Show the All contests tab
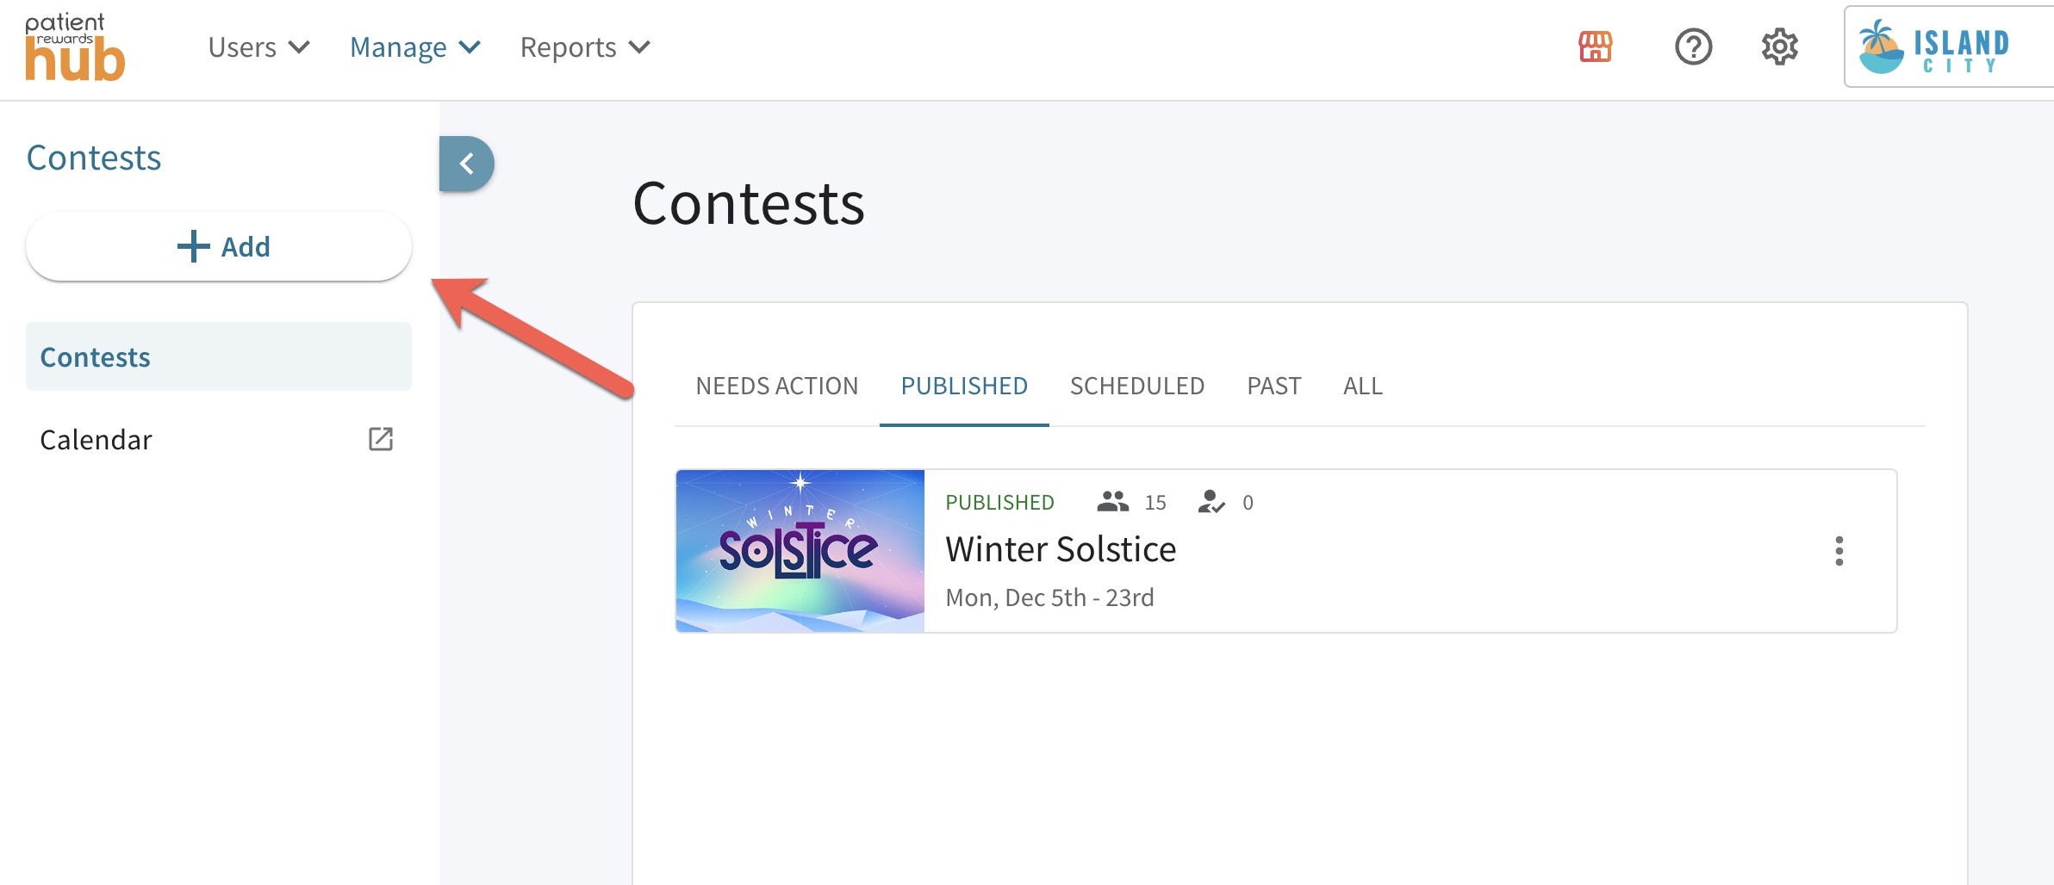Viewport: 2054px width, 885px height. [x=1363, y=386]
